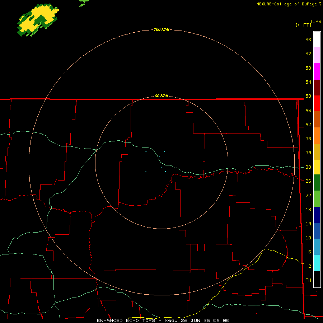Click the legend value "46"
Viewport: 323px width, 323px height.
click(x=308, y=111)
